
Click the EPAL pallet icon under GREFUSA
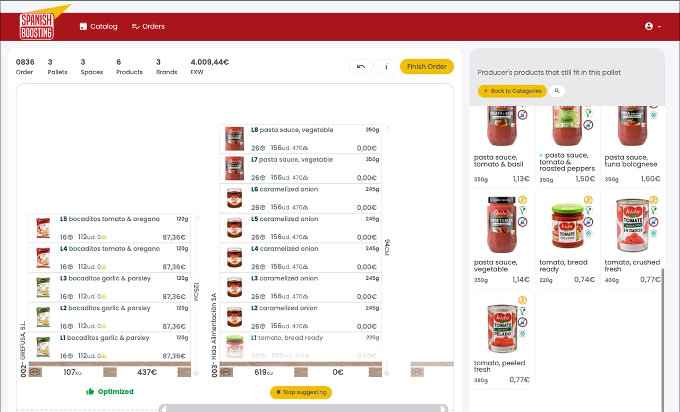(x=35, y=372)
